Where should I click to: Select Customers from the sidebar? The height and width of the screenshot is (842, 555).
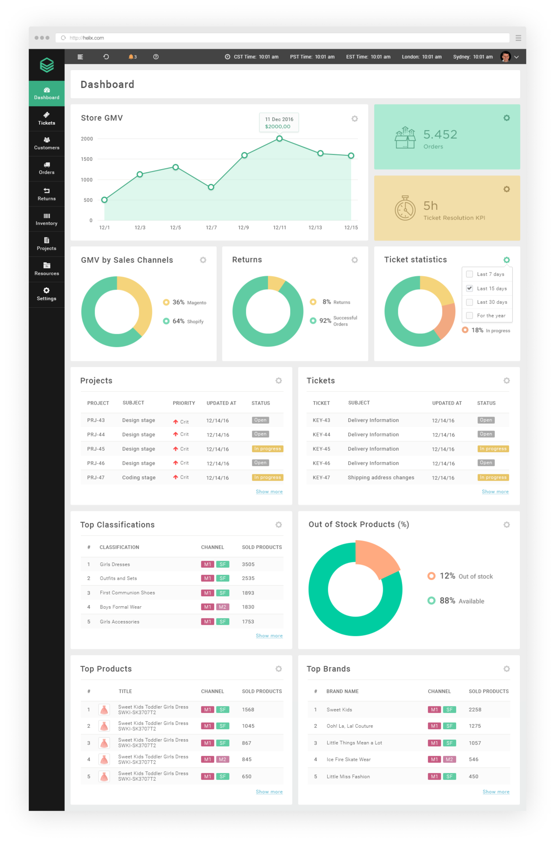(46, 143)
